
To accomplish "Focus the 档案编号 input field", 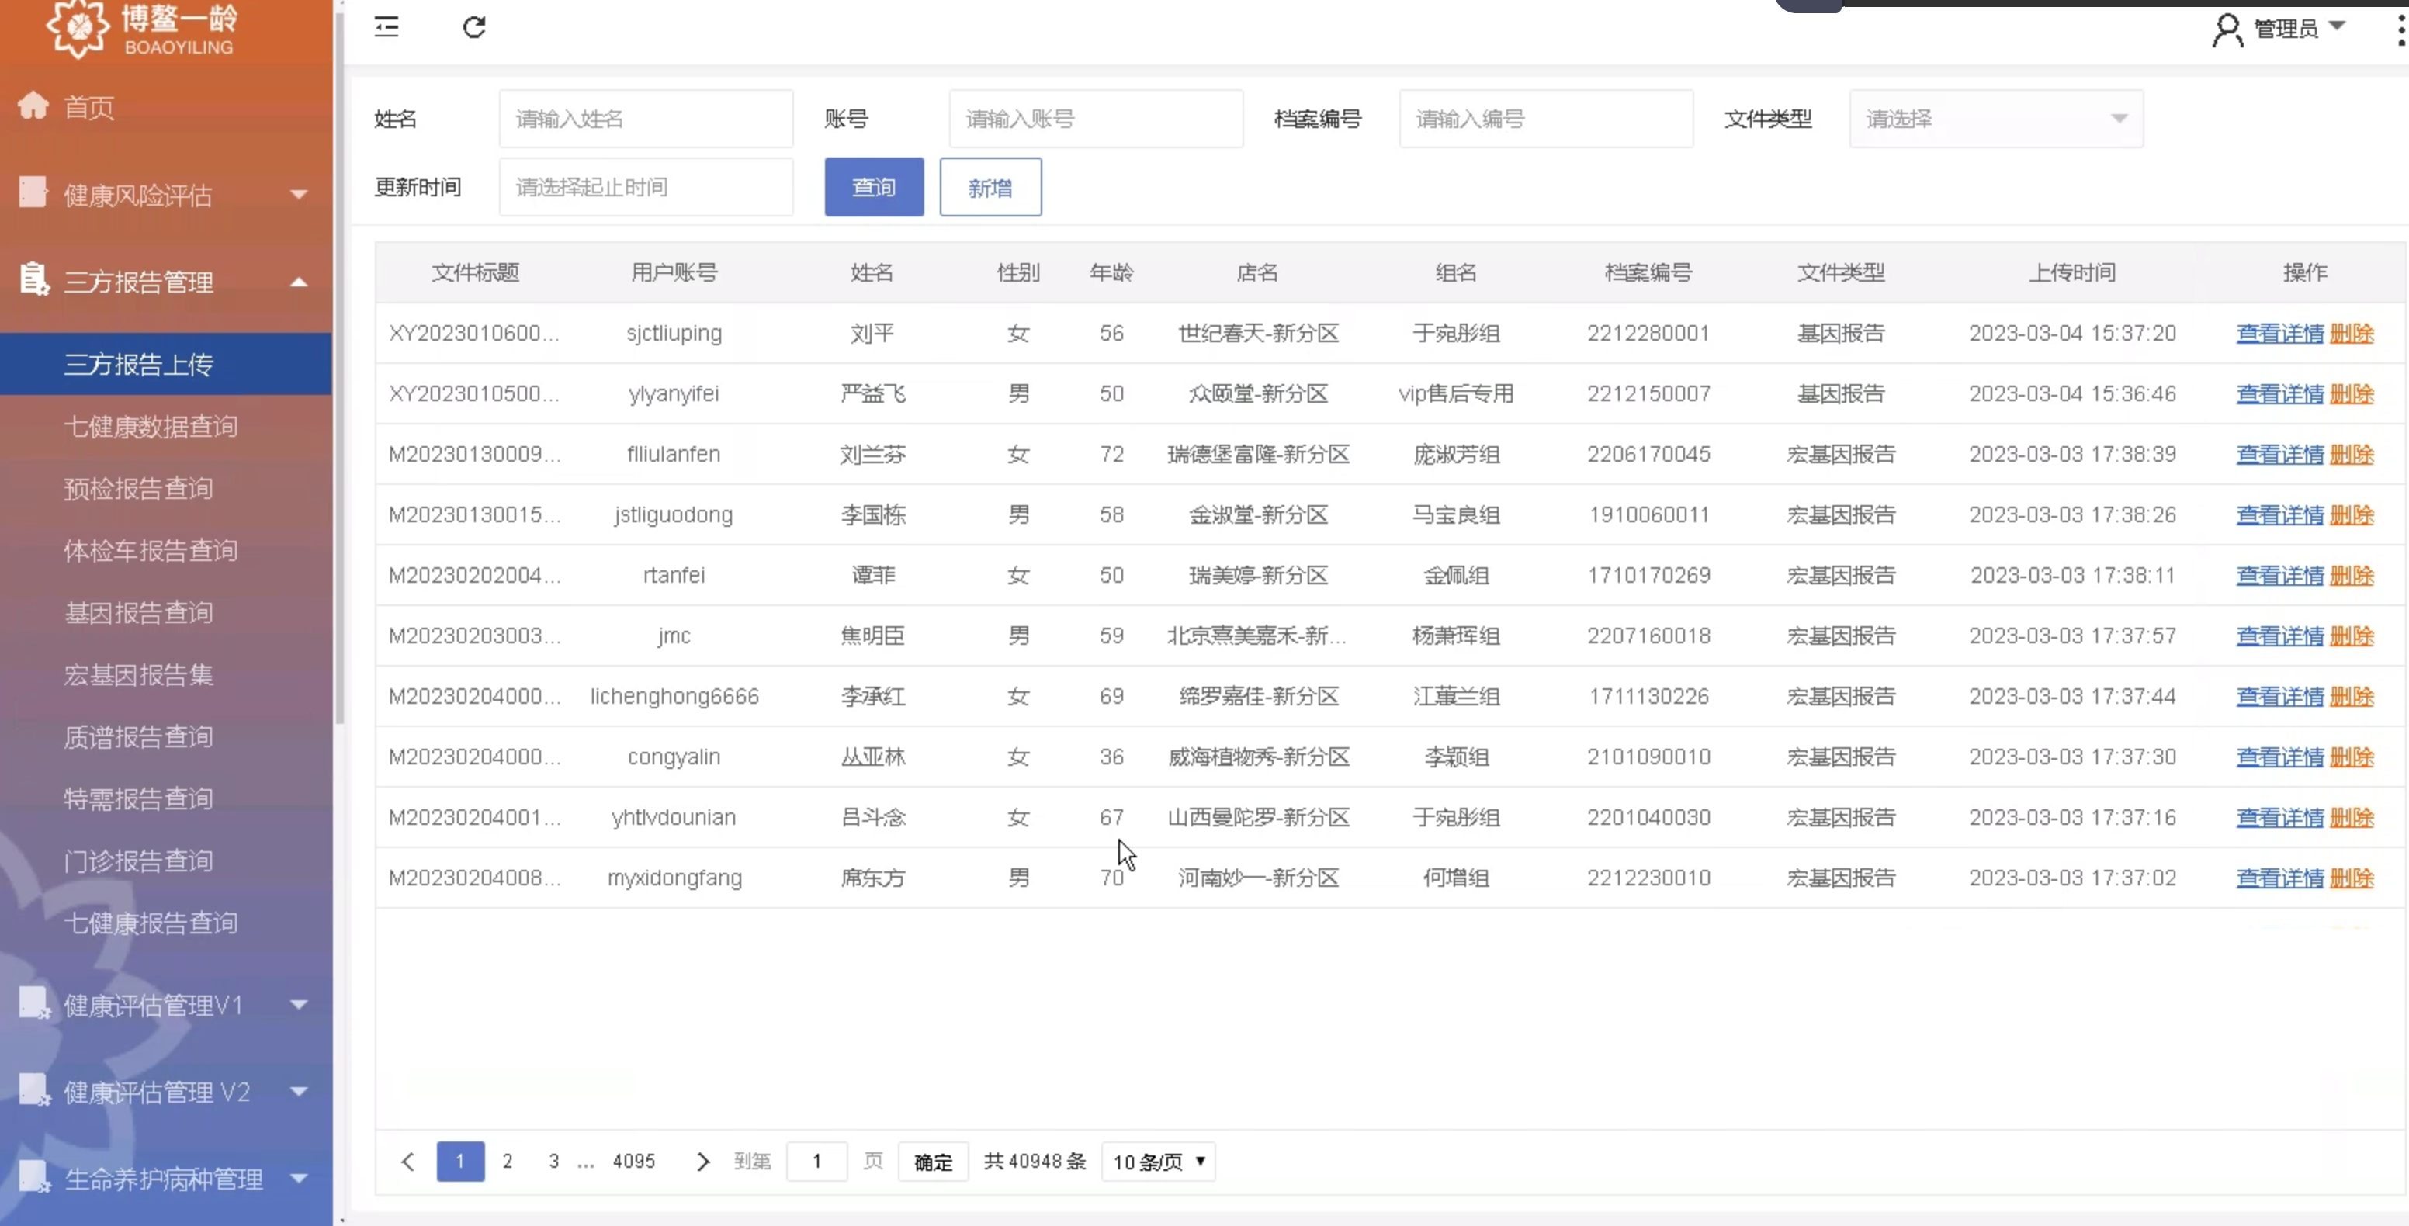I will [x=1546, y=119].
